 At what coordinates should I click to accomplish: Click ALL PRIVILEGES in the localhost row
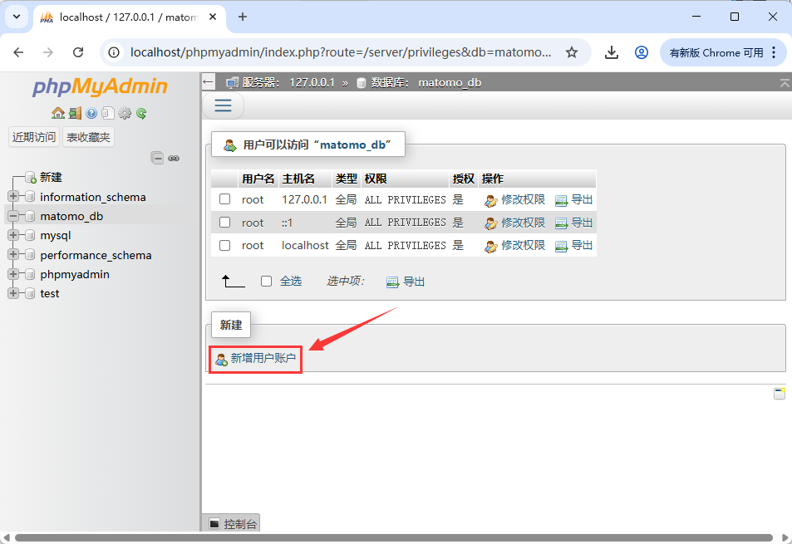click(x=405, y=245)
